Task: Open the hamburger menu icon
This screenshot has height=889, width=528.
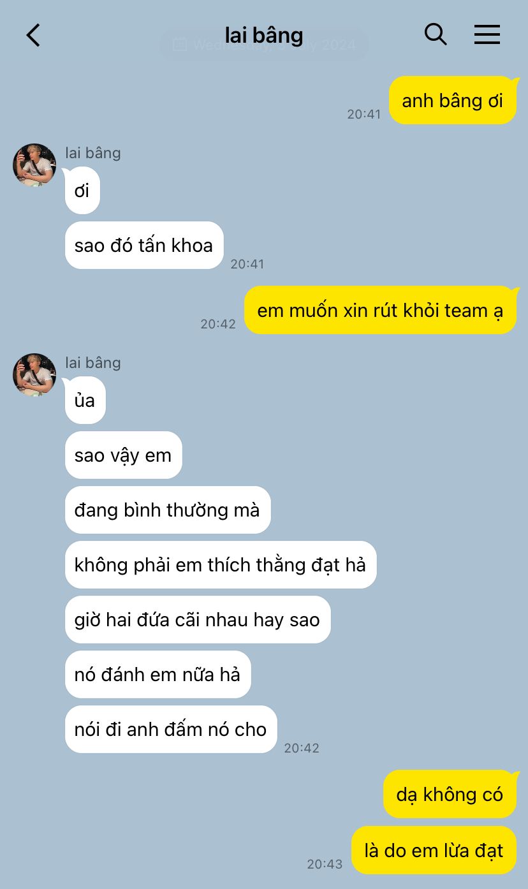Action: click(487, 34)
